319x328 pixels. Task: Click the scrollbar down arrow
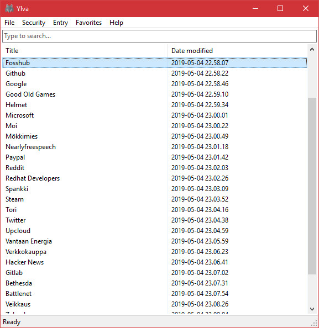pyautogui.click(x=312, y=309)
